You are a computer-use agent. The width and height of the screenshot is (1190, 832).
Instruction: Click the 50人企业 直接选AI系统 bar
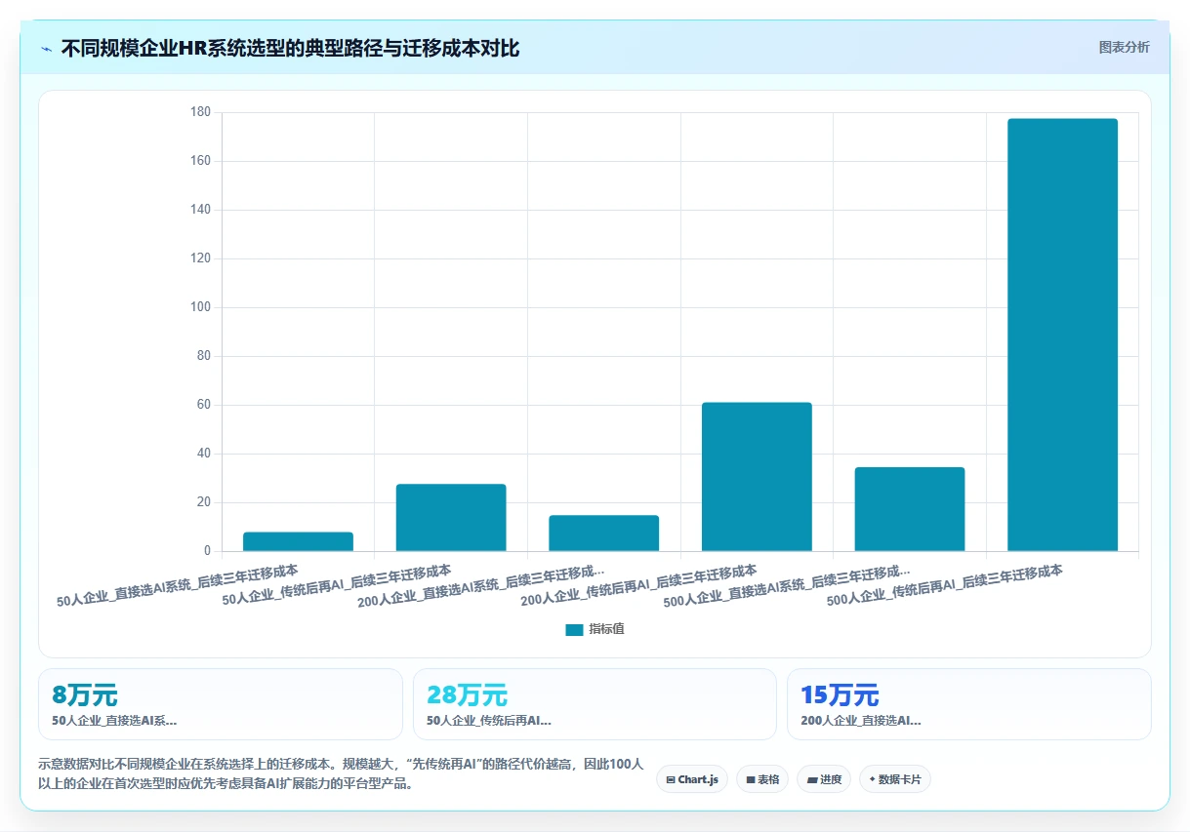click(298, 541)
